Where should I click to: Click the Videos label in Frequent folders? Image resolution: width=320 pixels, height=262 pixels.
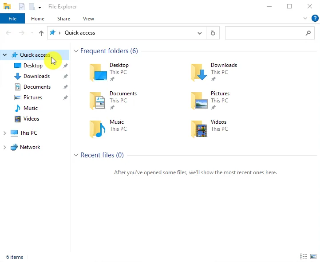coord(218,122)
